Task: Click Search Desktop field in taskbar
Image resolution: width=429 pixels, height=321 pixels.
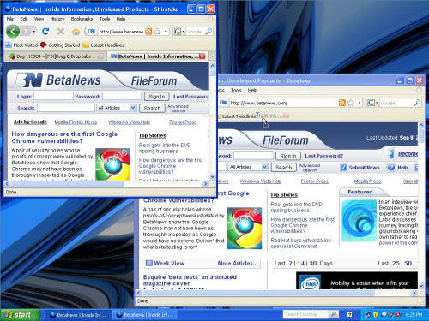Action: tap(305, 314)
